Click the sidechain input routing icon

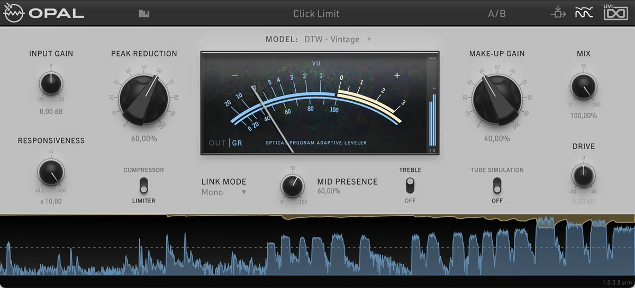tap(558, 13)
